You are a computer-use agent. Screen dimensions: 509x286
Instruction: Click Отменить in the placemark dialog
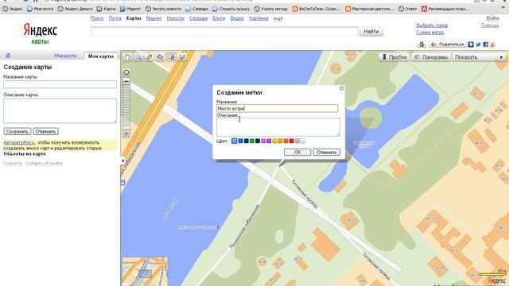pyautogui.click(x=327, y=152)
